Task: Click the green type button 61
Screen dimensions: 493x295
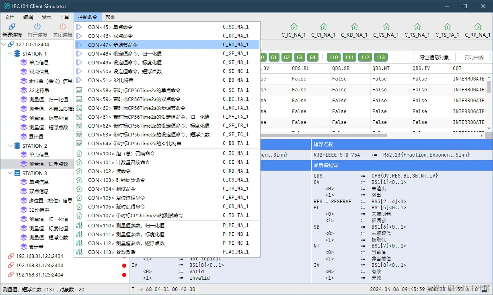Action: tap(274, 57)
